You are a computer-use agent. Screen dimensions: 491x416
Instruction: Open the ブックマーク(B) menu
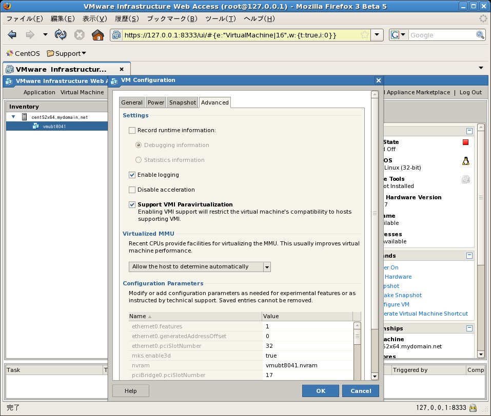coord(172,19)
